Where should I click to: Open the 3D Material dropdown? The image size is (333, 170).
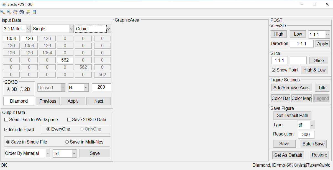pos(17,29)
